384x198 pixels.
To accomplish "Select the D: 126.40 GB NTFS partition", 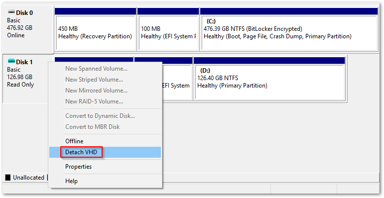I will tap(269, 82).
